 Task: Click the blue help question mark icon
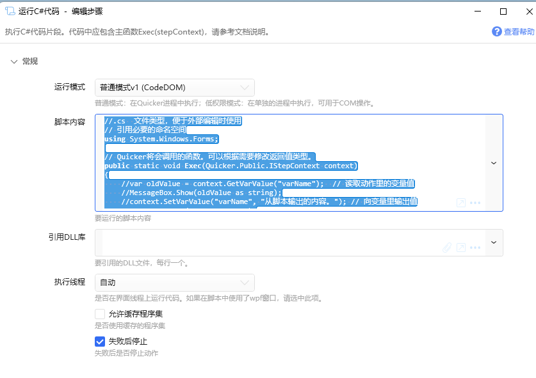point(496,31)
